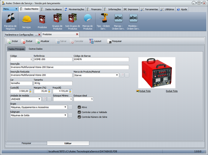The height and width of the screenshot is (155, 208).
Task: Expand the Subgrupo dropdown
Action: click(65, 115)
